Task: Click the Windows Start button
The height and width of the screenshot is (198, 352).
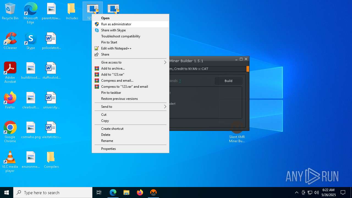Action: coord(7,193)
